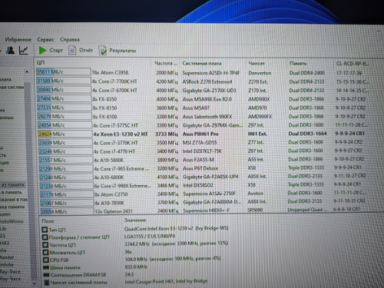Click the sidebar scroll-up arrow
The width and height of the screenshot is (384, 288).
pos(27,72)
